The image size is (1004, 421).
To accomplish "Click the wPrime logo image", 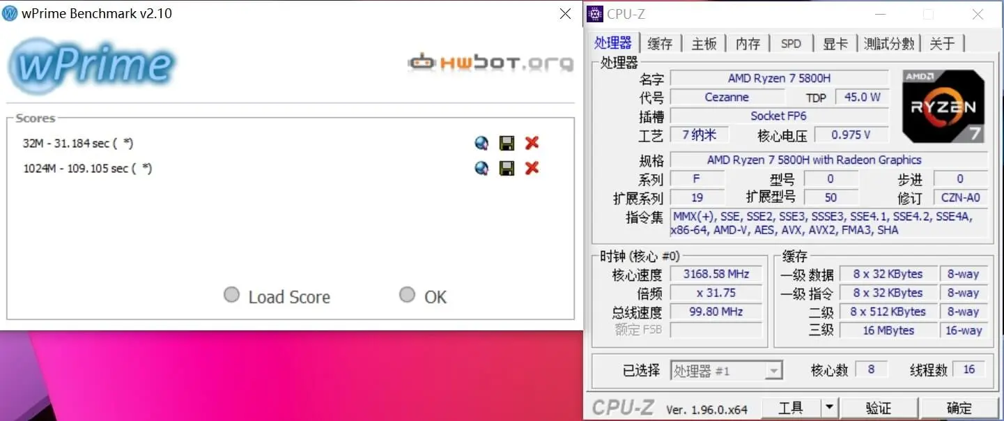I will pos(91,66).
